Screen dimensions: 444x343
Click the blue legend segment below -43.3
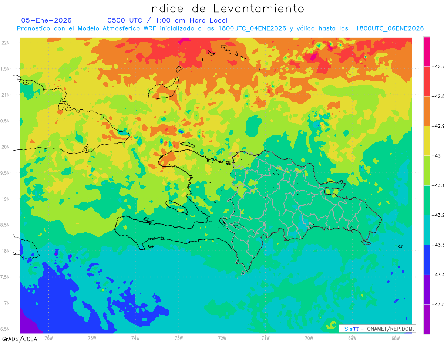pyautogui.click(x=427, y=260)
